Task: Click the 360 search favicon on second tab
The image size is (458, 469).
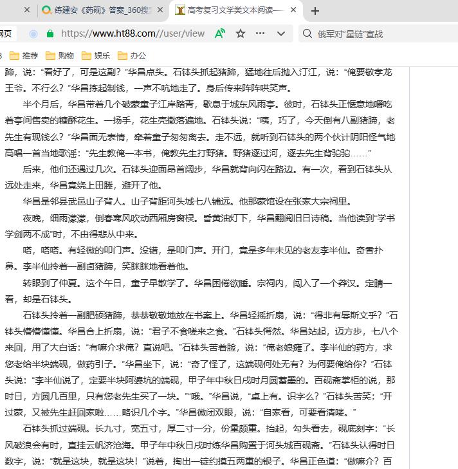Action: click(x=47, y=10)
